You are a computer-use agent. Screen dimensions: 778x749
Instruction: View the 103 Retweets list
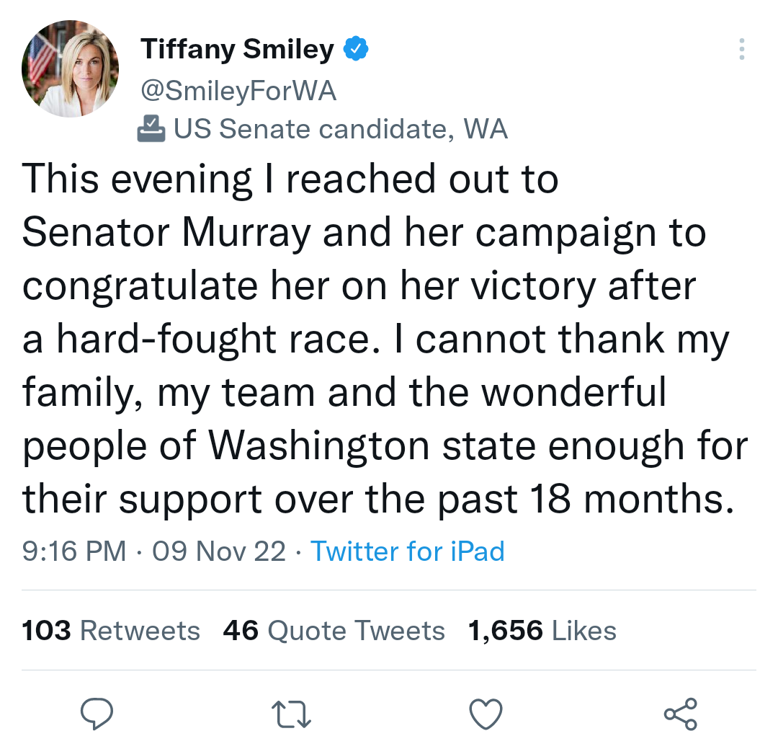click(x=111, y=631)
